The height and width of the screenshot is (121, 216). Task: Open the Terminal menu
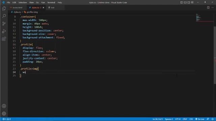pyautogui.click(x=51, y=2)
